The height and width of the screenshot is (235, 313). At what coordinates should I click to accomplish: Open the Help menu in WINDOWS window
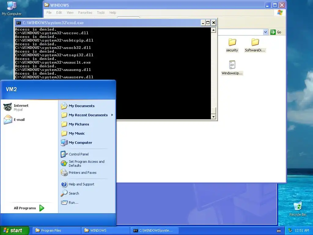pos(112,13)
